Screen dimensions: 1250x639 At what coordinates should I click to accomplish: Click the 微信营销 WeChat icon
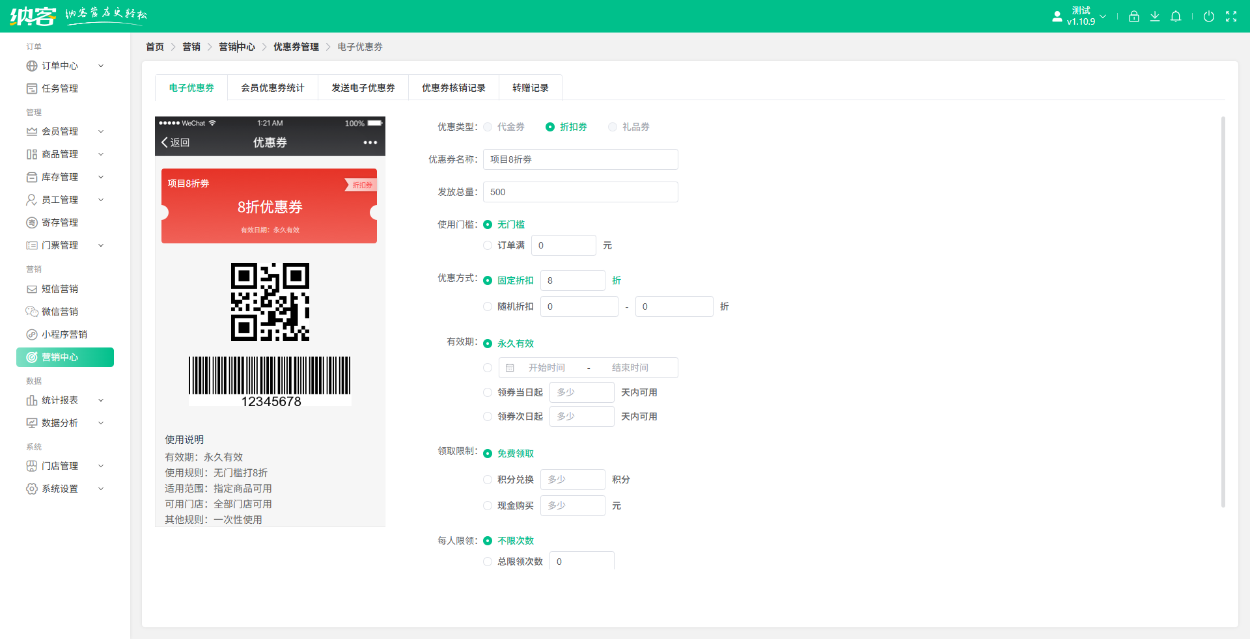32,312
